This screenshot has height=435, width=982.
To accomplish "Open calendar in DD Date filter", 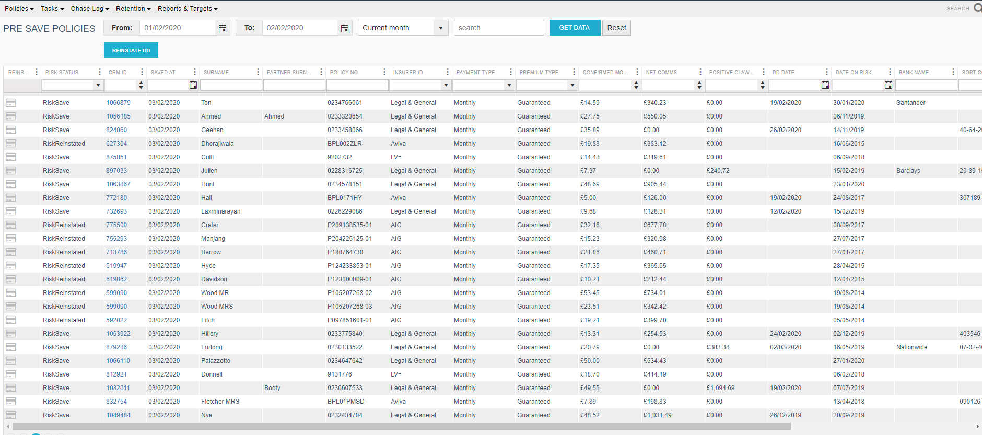I will point(825,85).
